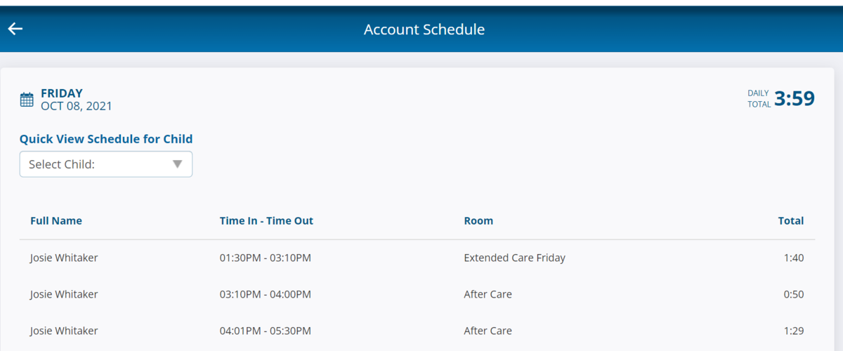Select the 01:30PM - 03:10PM time entry
843x351 pixels.
point(265,258)
